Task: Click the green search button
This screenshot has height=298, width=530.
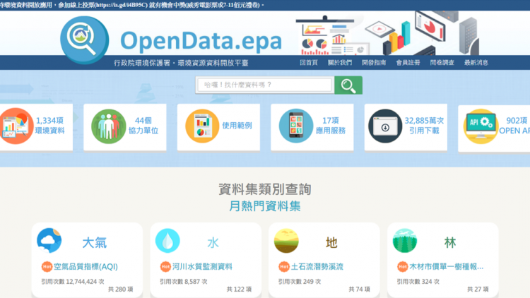Action: tap(348, 85)
